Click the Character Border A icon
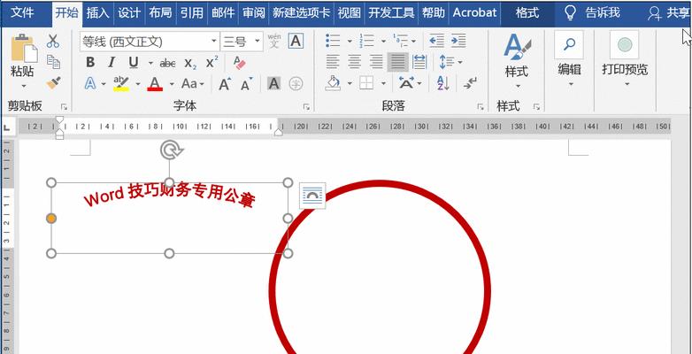This screenshot has width=692, height=354. (x=296, y=41)
